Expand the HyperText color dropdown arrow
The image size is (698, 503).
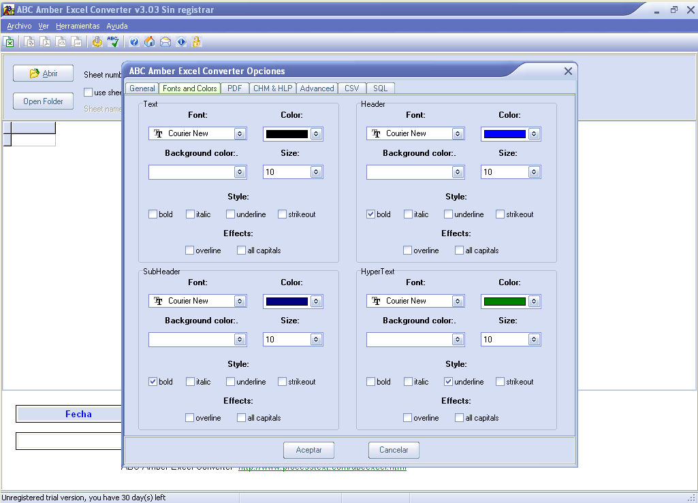pos(534,302)
